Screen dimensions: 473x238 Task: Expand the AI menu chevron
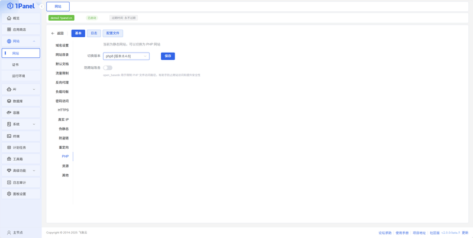(34, 89)
